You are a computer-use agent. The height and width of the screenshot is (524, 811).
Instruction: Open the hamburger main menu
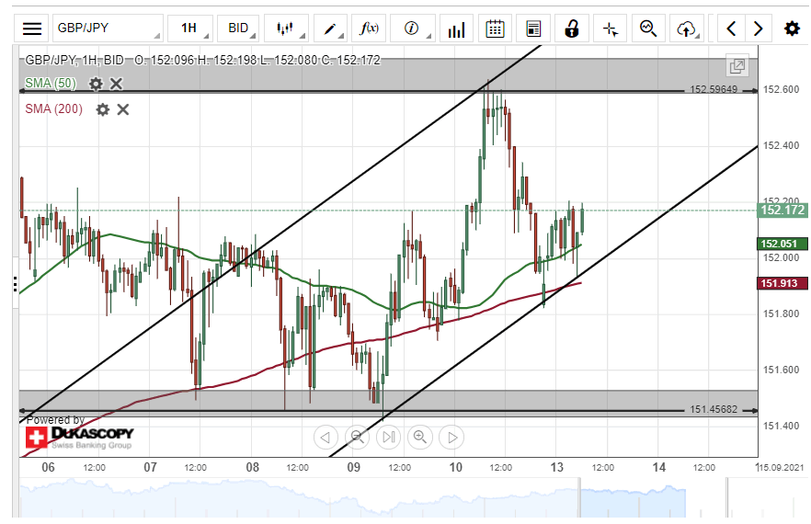[x=32, y=28]
